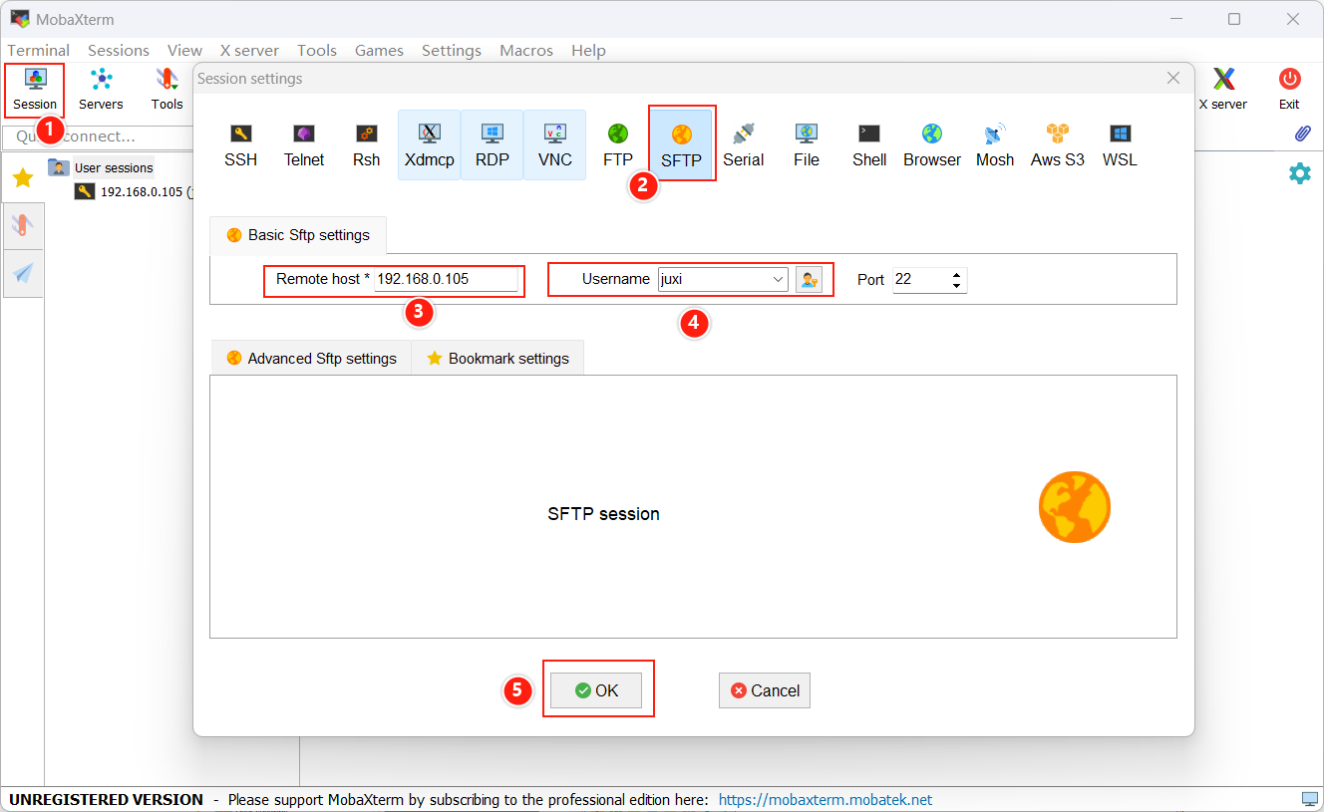1324x812 pixels.
Task: Choose the Xdmcp session type
Action: click(x=430, y=145)
